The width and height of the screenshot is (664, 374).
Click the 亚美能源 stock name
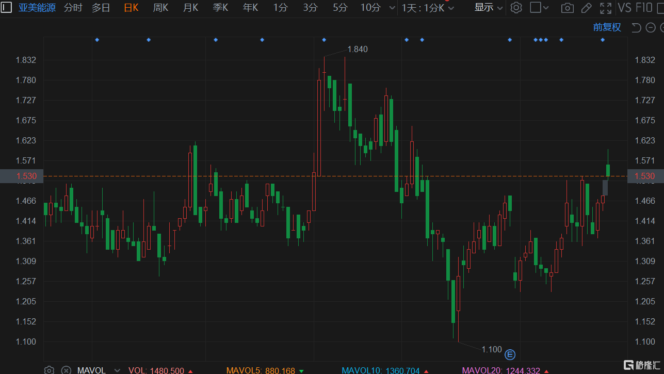[37, 8]
